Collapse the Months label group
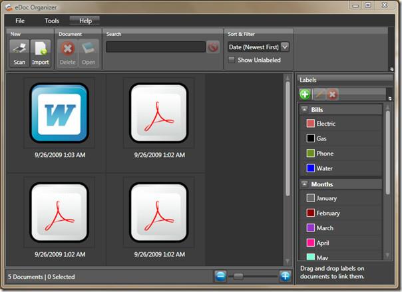The height and width of the screenshot is (292, 402). (304, 184)
